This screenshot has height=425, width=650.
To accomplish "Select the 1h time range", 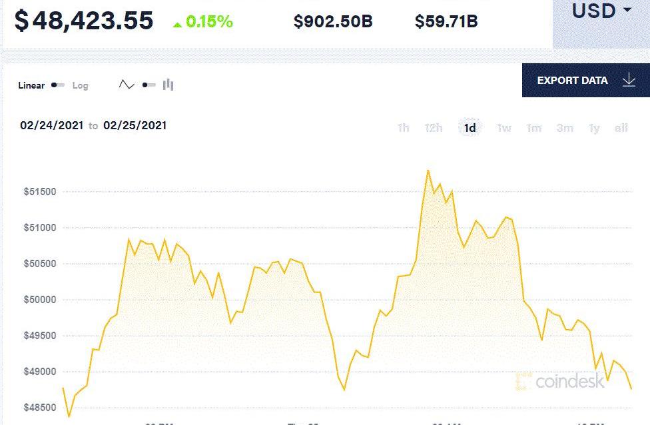I will pyautogui.click(x=403, y=128).
